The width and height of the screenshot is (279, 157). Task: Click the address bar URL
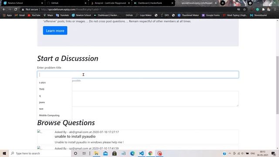click(x=71, y=10)
